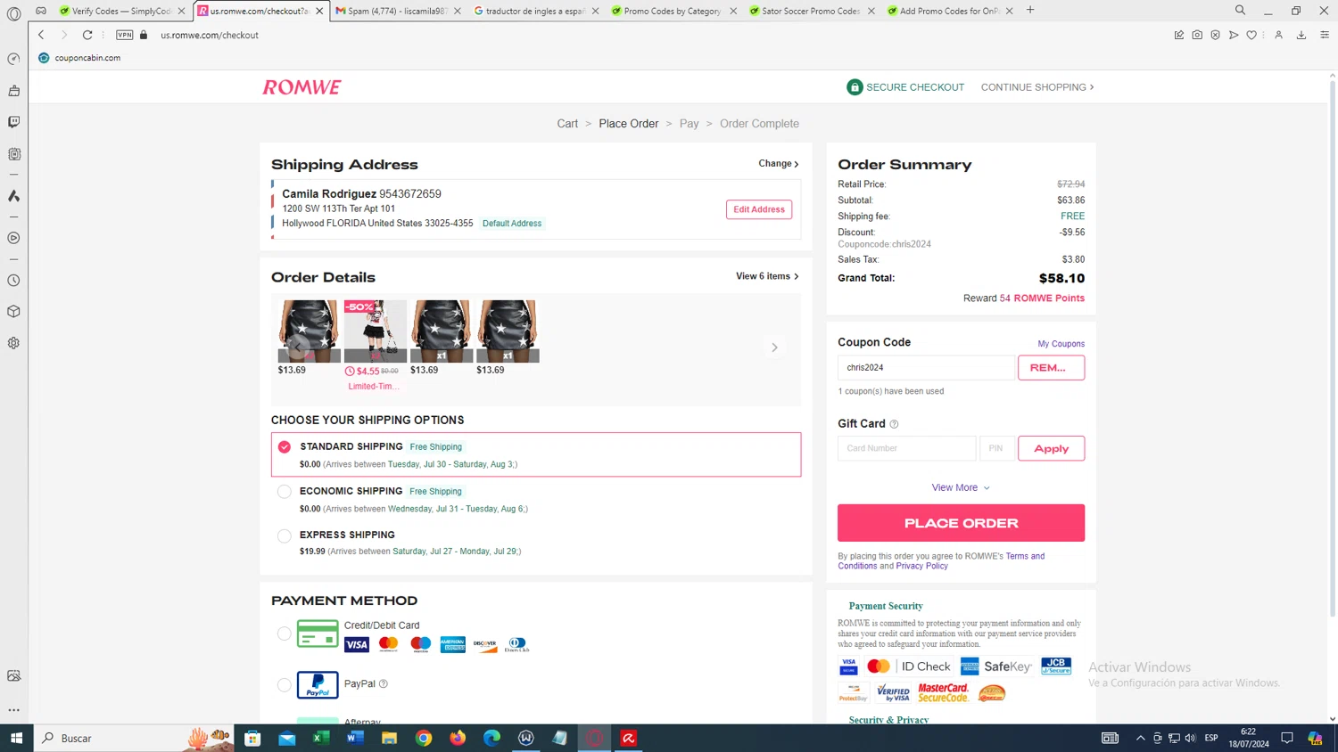Open the downloads icon in toolbar
The height and width of the screenshot is (752, 1338).
click(x=1301, y=35)
